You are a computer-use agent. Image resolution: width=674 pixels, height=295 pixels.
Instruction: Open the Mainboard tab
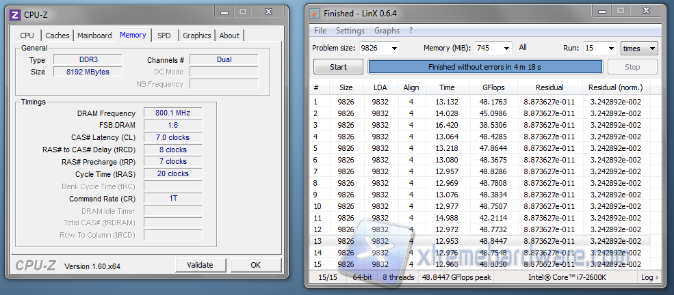[94, 36]
